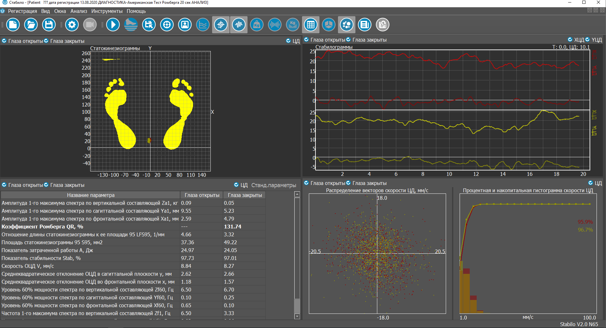Restore the inner document window
This screenshot has width=606, height=328.
point(596,10)
